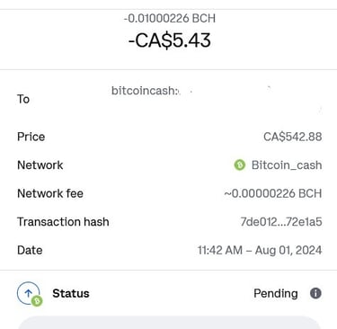Viewport: 337px width, 329px height.
Task: Click the bitcoincash: recipient address
Action: click(x=146, y=91)
